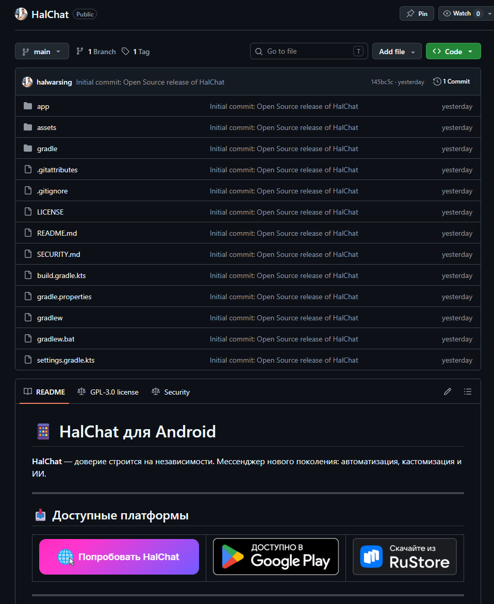The height and width of the screenshot is (604, 494).
Task: View the 1 Branch link
Action: tap(96, 52)
